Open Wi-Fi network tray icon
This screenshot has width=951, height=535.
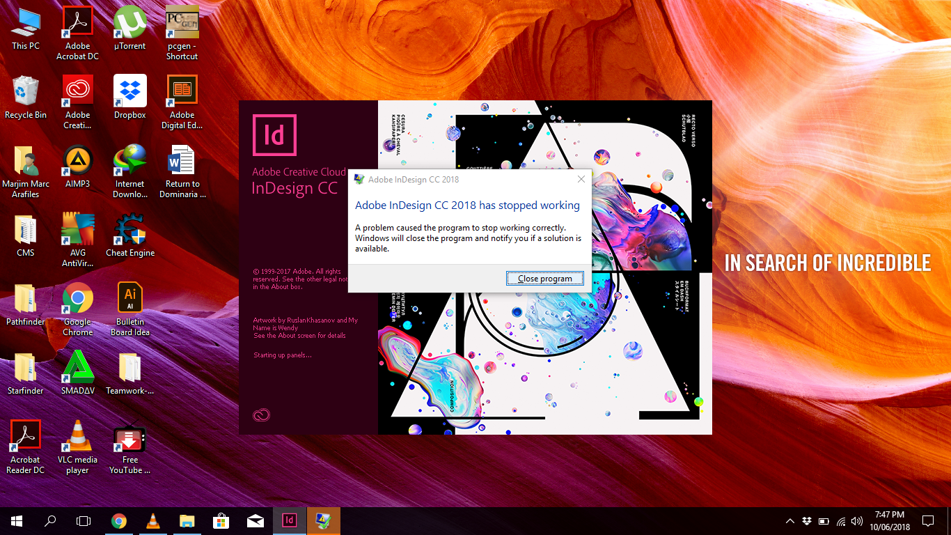[x=841, y=521]
